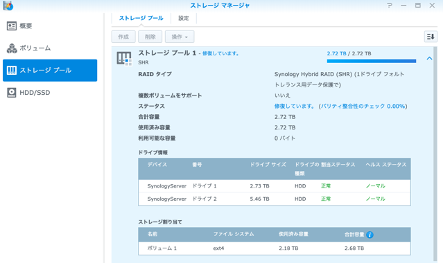Click the パリティ整合性のチェック 0.00% status text
Viewport: 443px width, 263px height.
(363, 106)
